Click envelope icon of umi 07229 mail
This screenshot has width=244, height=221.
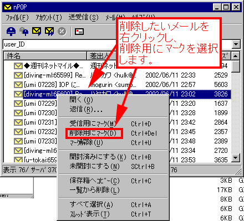coord(18,104)
